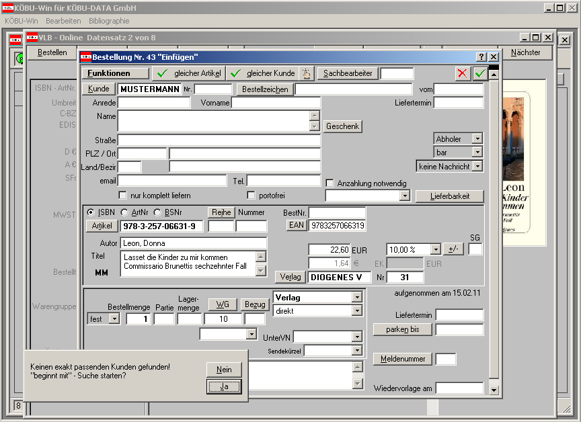The width and height of the screenshot is (581, 422).
Task: Click the Bezug button
Action: (255, 304)
